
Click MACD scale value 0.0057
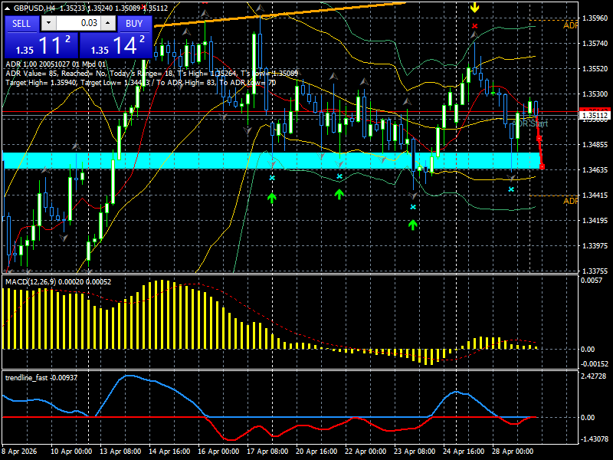tap(592, 280)
